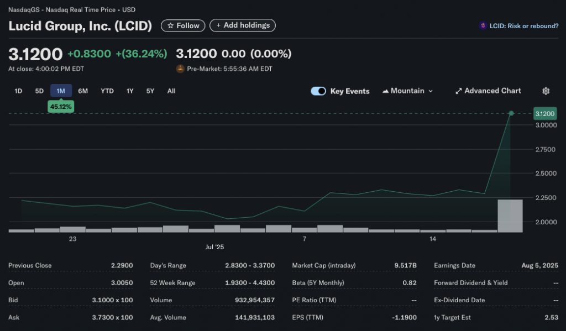Click the Day's Range value 2.8300 - 3.3700

coord(250,265)
